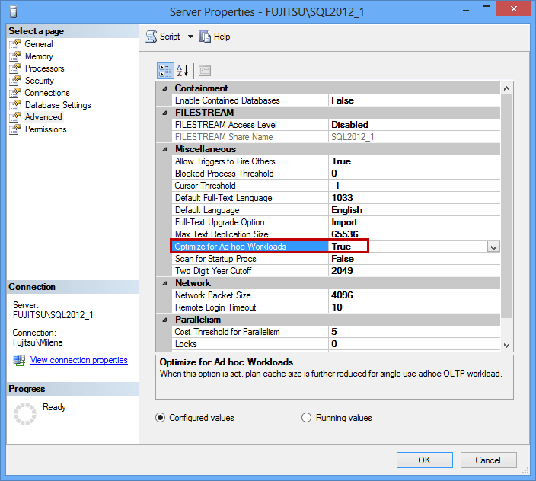536x481 pixels.
Task: Select the Remote Login Timeout row
Action: pyautogui.click(x=336, y=307)
